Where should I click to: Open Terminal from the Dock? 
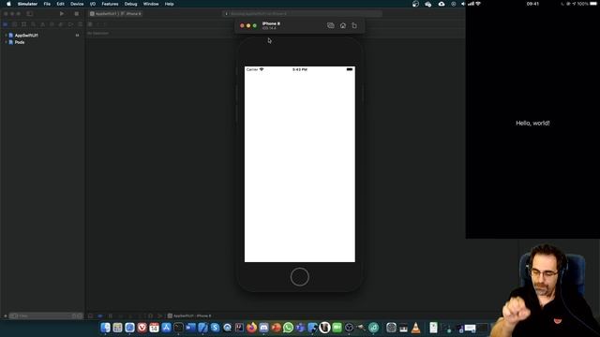179,328
